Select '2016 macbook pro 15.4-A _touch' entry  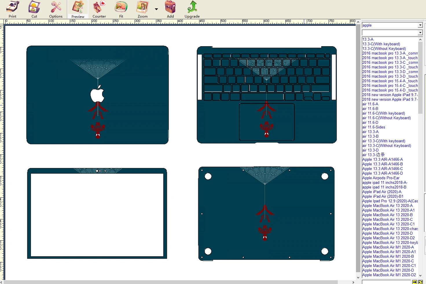point(390,81)
